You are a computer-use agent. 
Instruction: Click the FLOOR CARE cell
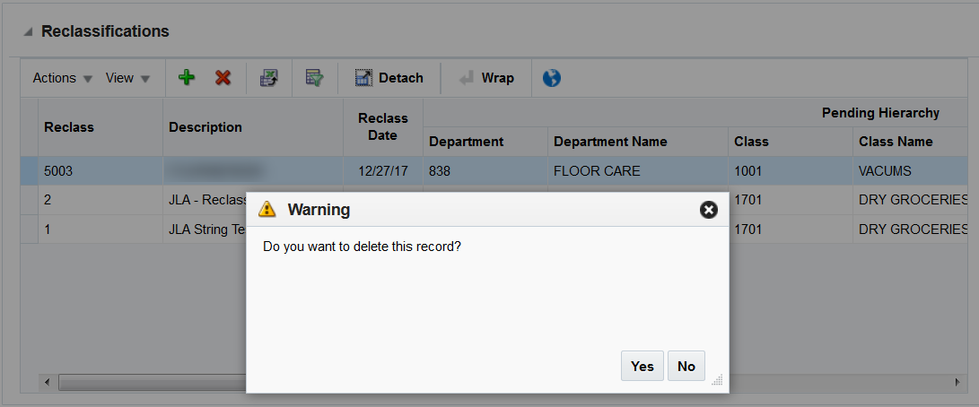tap(637, 170)
